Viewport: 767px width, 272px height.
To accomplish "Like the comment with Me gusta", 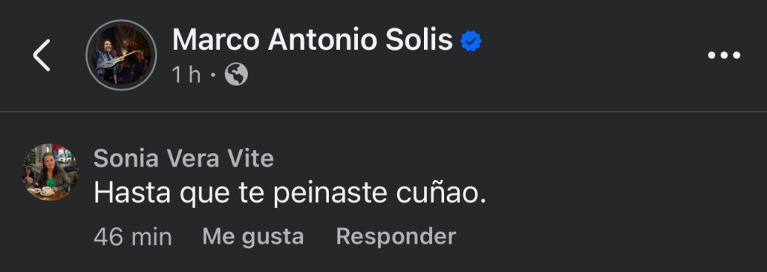I will [x=253, y=237].
